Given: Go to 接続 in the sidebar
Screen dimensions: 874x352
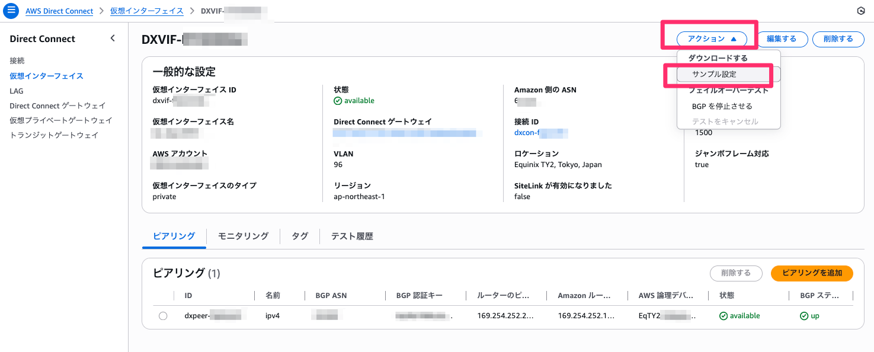Looking at the screenshot, I should coord(17,60).
